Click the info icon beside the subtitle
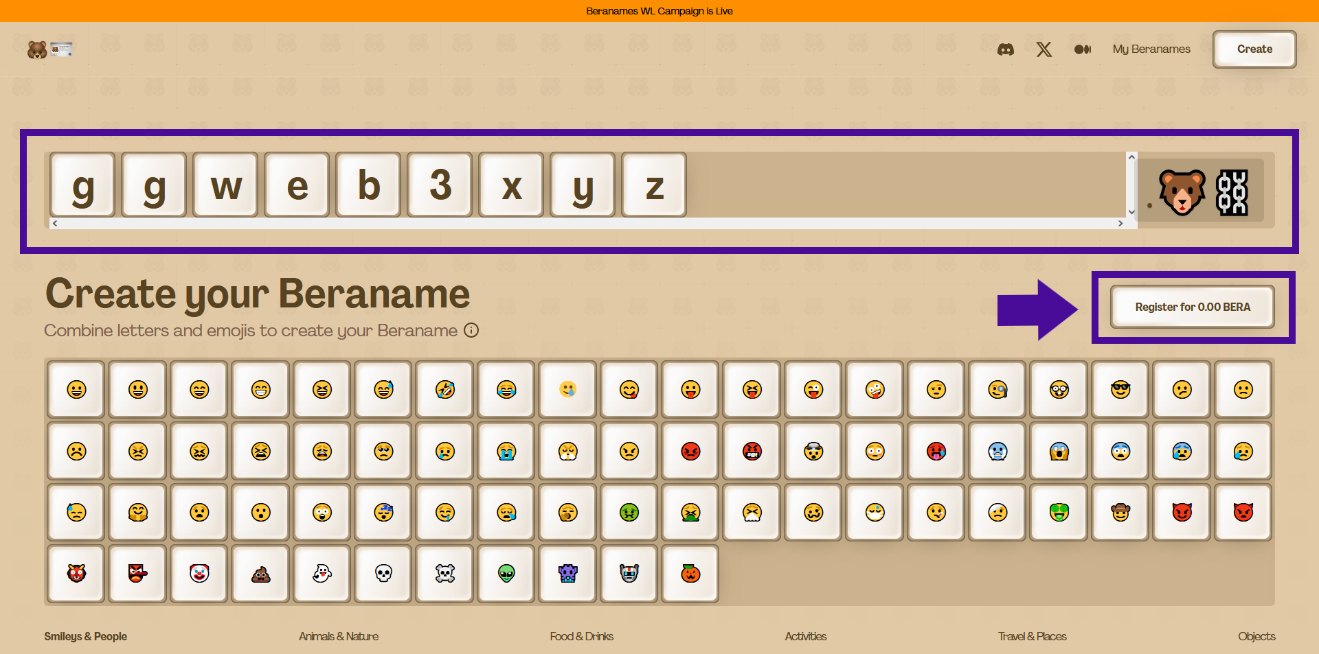The height and width of the screenshot is (654, 1319). 471,331
